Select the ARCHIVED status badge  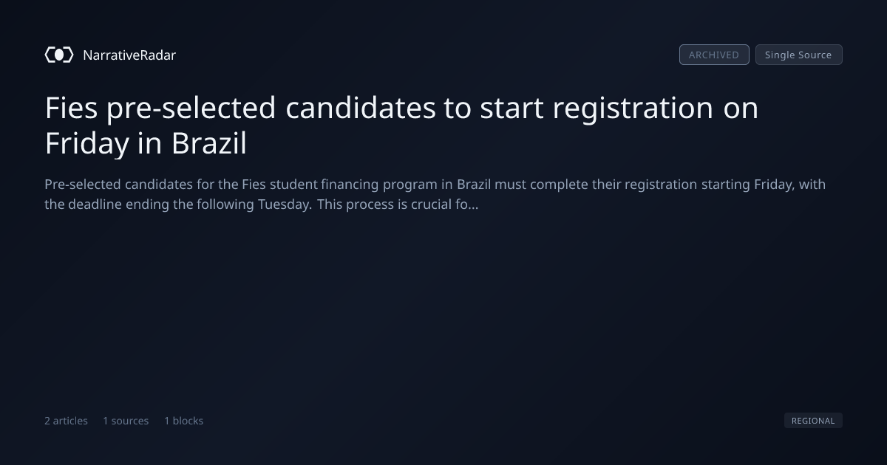click(x=714, y=55)
